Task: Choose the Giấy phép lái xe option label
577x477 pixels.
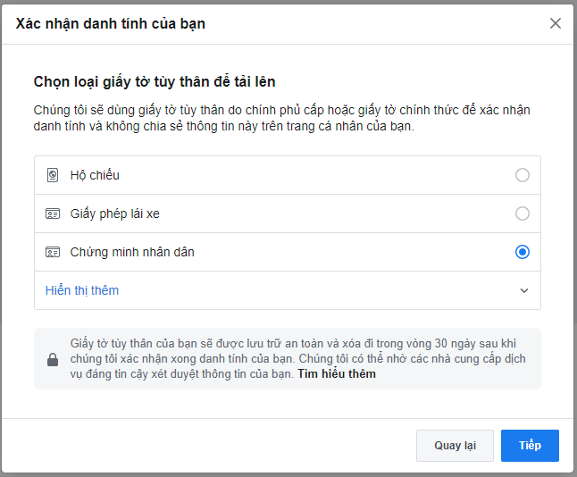Action: click(x=115, y=213)
